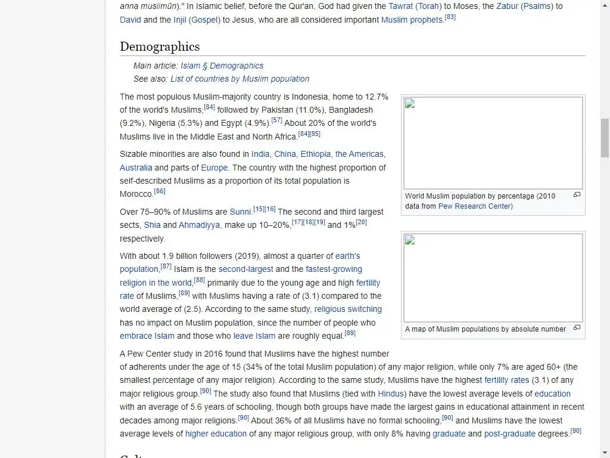Screen dimensions: 610x458
Task: Open the absolute number map thumbnail
Action: click(493, 278)
